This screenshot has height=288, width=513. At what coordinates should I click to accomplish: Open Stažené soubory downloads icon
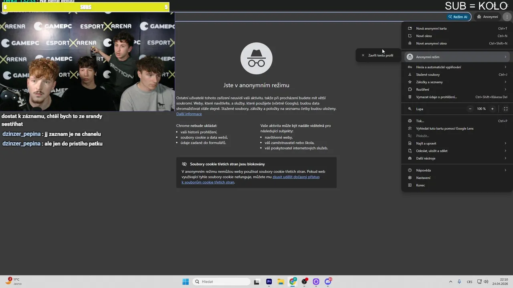click(410, 74)
